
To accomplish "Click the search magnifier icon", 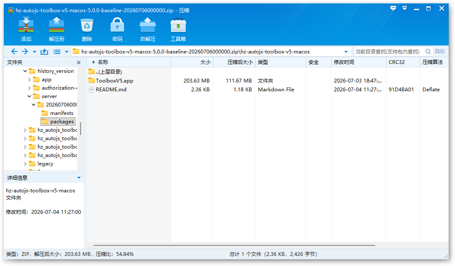I will coord(428,51).
